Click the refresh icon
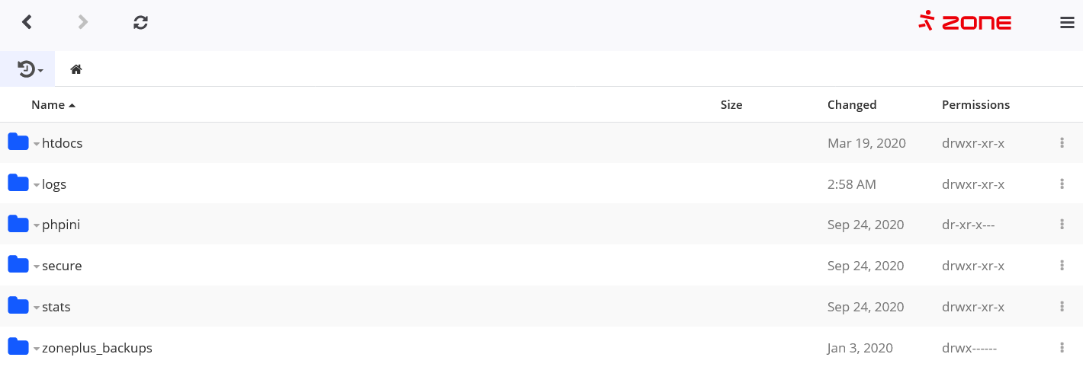The width and height of the screenshot is (1083, 370). pyautogui.click(x=140, y=22)
